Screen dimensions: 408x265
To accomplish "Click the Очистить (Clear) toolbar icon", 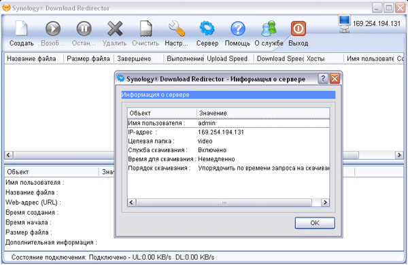I will (146, 28).
